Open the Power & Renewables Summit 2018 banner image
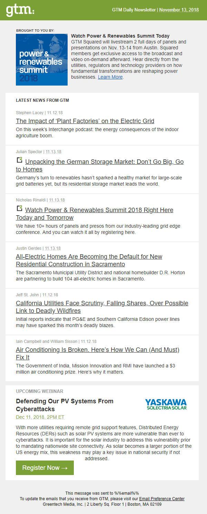Viewport: 207px width, 514px height. tap(42, 60)
